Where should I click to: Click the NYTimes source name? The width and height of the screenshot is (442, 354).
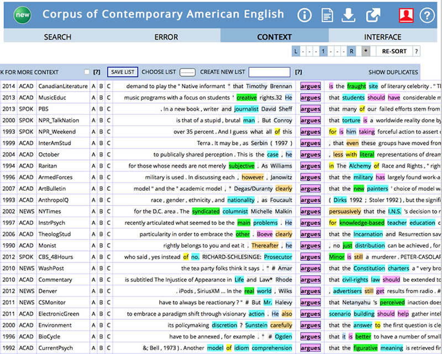[50, 211]
